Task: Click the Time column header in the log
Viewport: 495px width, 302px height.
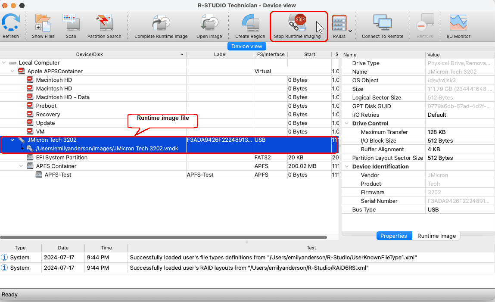Action: (106, 248)
